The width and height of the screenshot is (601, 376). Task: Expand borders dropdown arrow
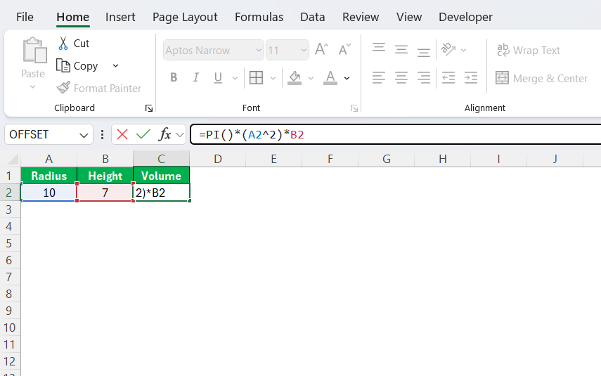pyautogui.click(x=273, y=78)
